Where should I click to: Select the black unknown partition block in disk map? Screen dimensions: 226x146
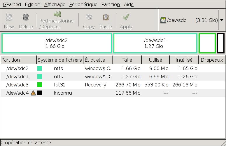pyautogui.click(x=221, y=43)
